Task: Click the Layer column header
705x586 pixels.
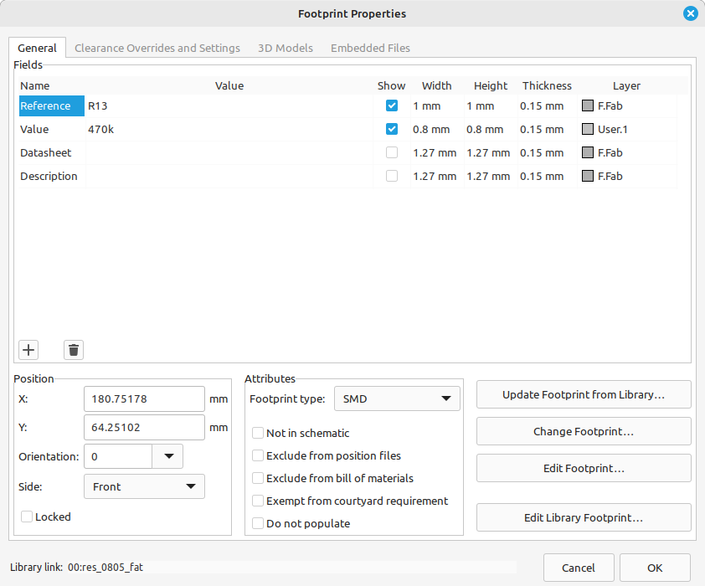Action: [x=627, y=85]
